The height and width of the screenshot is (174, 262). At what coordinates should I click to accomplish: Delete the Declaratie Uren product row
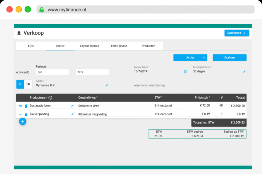[26, 106]
